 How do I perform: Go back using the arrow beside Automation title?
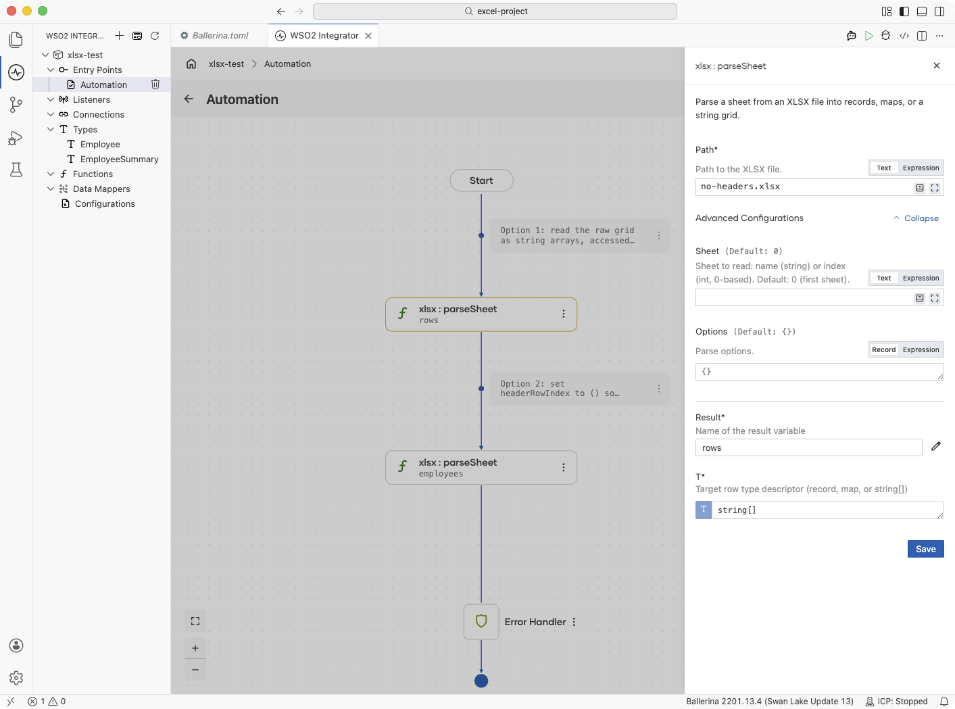(189, 99)
